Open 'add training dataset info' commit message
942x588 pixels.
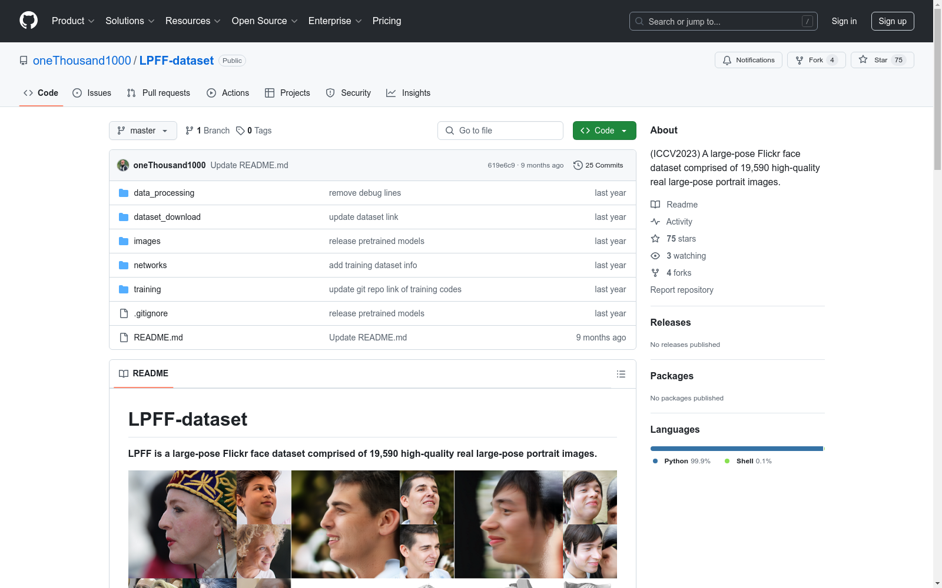pos(373,265)
